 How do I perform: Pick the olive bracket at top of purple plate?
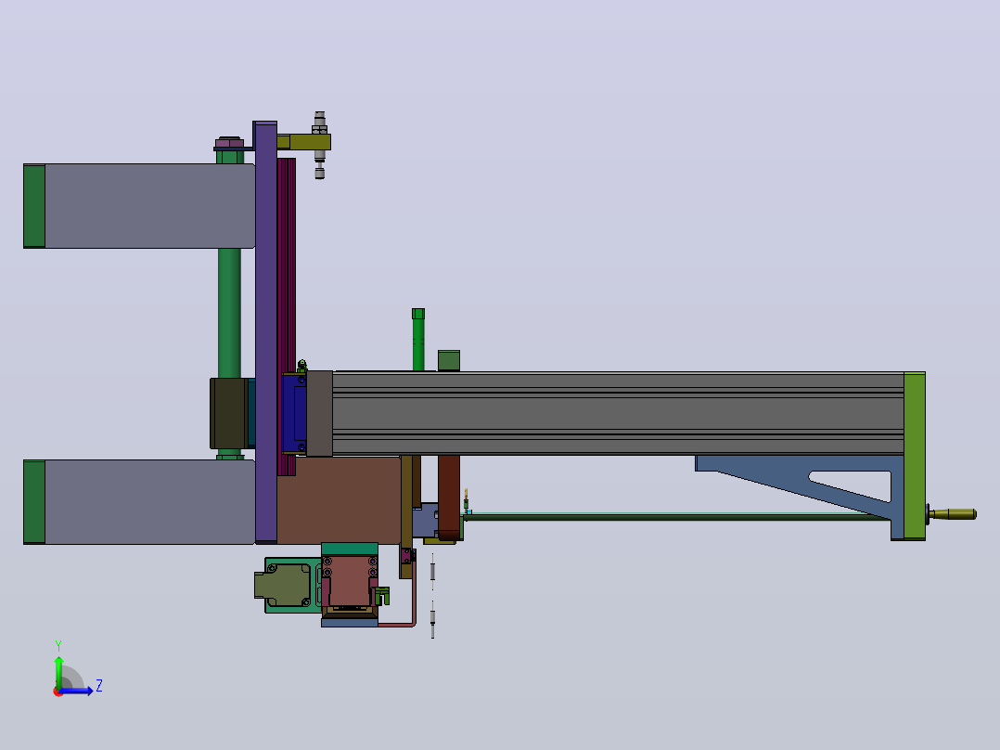(303, 142)
